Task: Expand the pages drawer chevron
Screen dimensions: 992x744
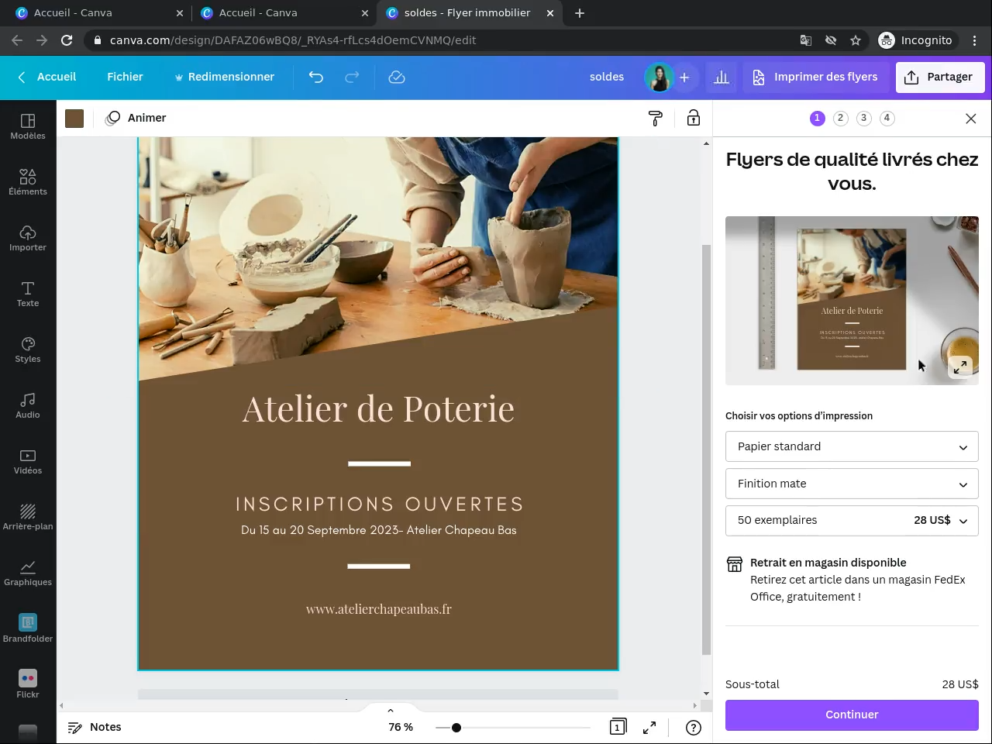Action: coord(391,710)
